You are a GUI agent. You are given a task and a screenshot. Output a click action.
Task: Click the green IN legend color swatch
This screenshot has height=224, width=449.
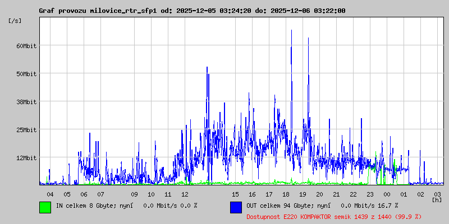click(x=45, y=207)
